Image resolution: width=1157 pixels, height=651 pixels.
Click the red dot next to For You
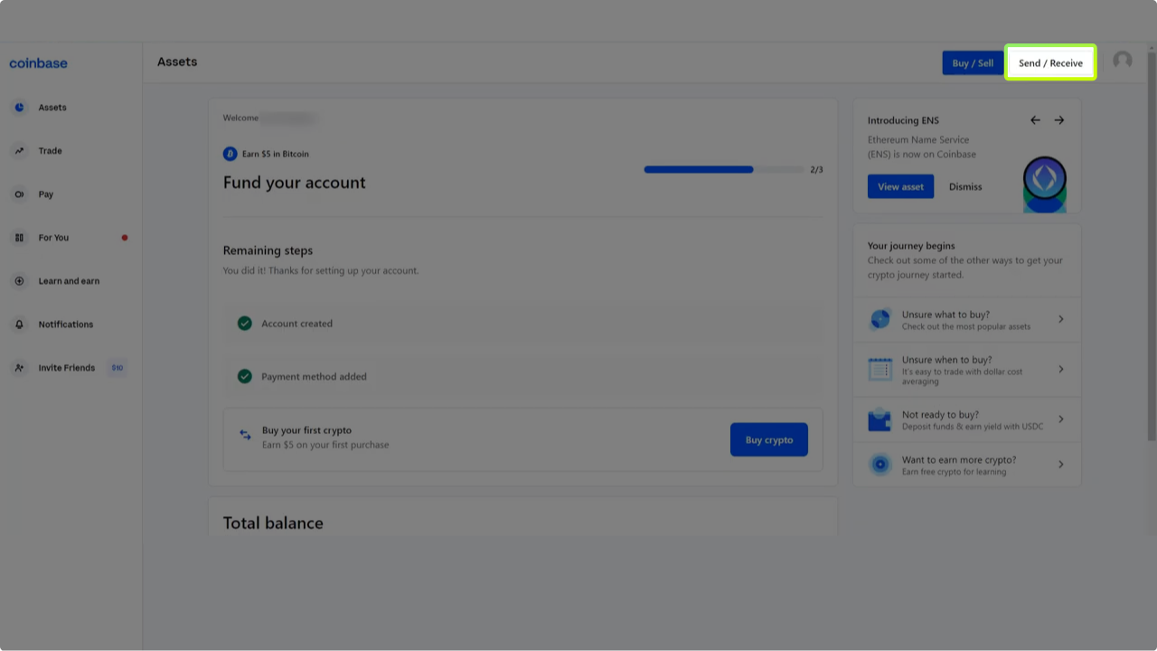[x=125, y=238]
